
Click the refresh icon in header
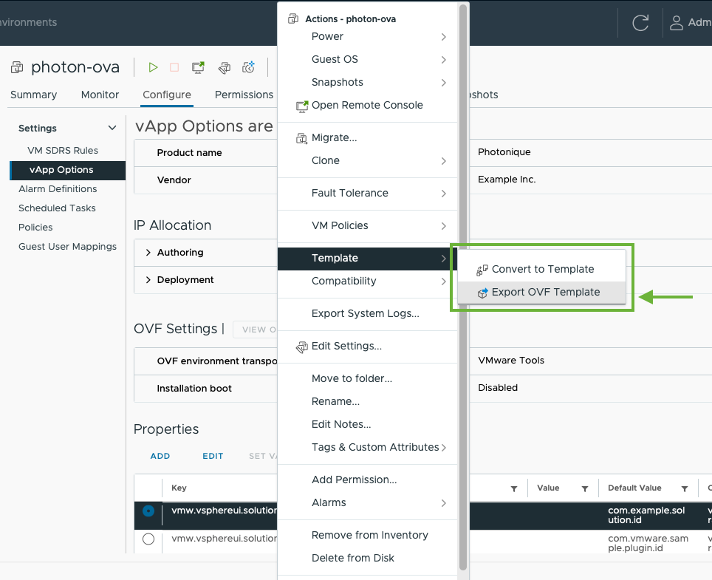[x=640, y=23]
